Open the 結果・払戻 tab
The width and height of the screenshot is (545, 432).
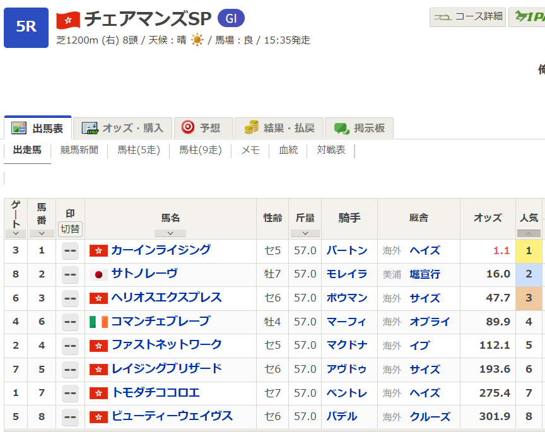(x=279, y=128)
